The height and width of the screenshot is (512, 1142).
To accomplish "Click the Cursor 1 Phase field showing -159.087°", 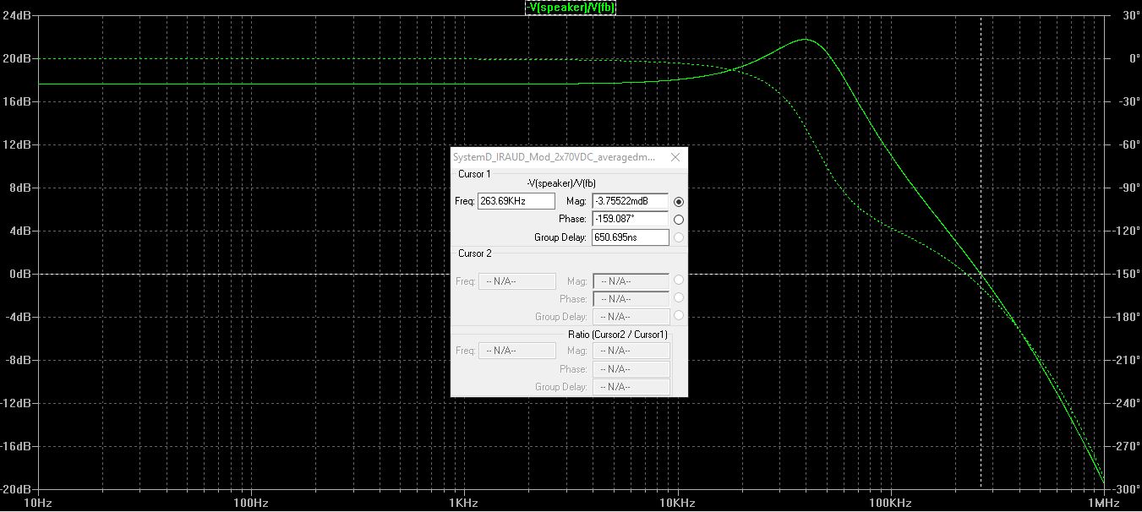I will click(x=631, y=220).
